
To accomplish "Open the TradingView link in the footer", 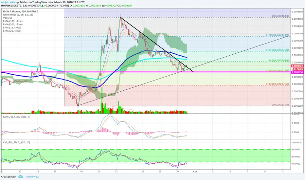I will click(31, 177).
